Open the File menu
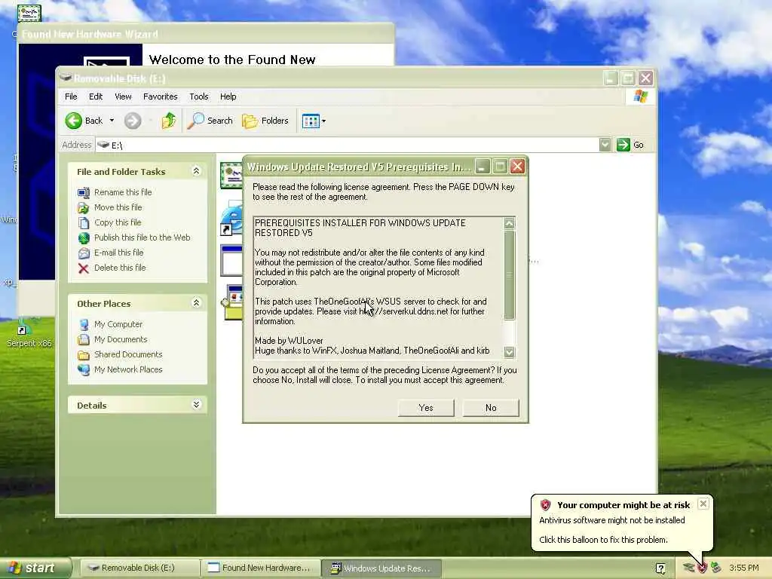 [71, 96]
